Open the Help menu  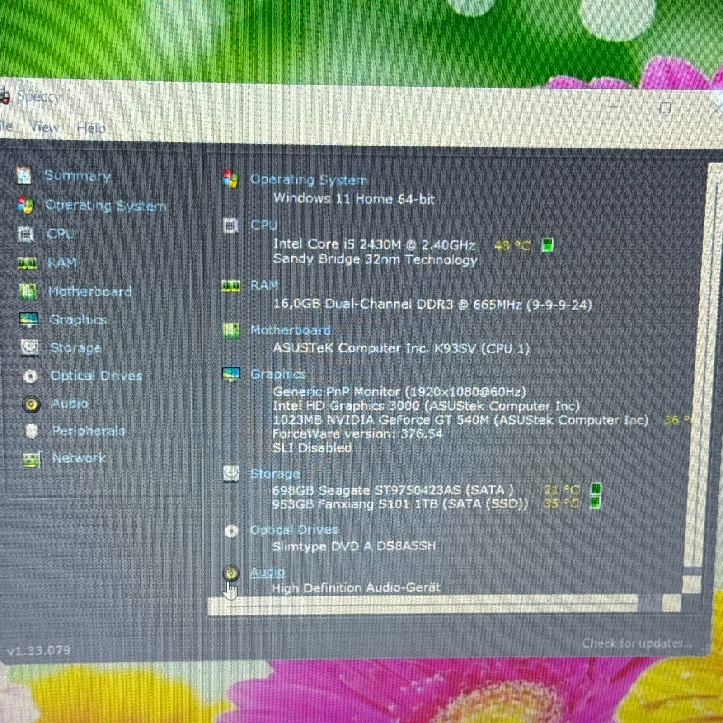coord(91,128)
